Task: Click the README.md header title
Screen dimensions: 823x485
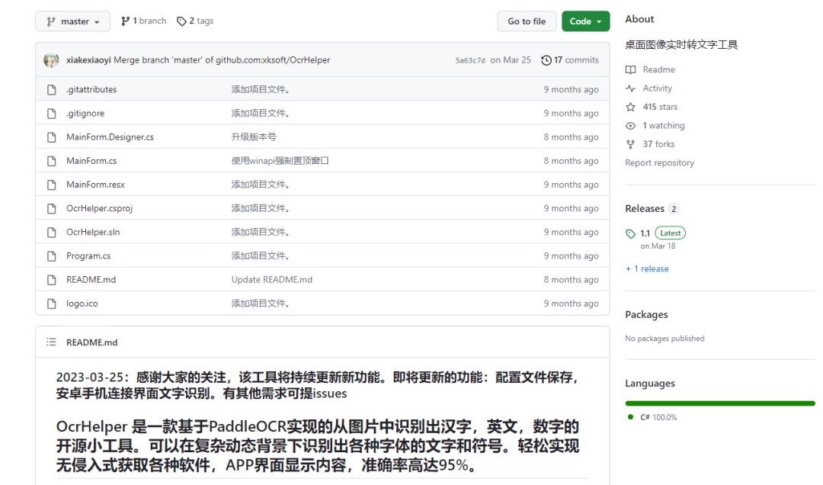Action: tap(92, 342)
